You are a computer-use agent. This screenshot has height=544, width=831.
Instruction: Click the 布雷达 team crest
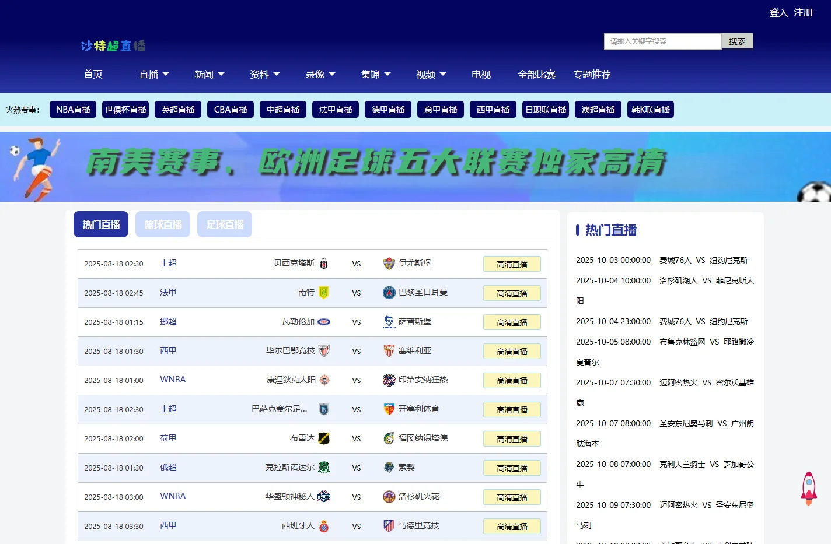[324, 438]
